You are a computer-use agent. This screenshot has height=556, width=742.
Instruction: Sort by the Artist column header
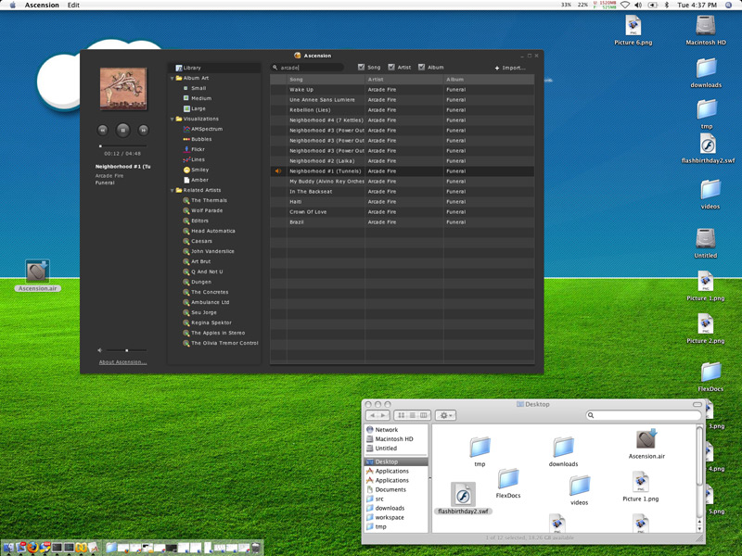404,80
